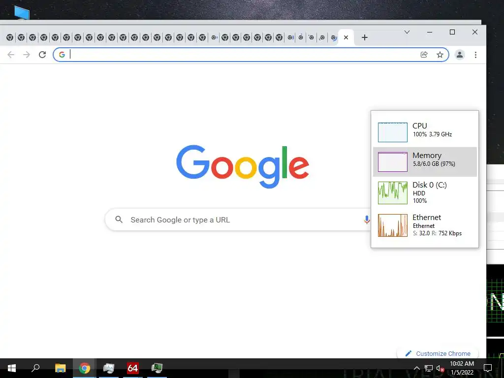Select the CPU graph thumbnail

click(392, 132)
